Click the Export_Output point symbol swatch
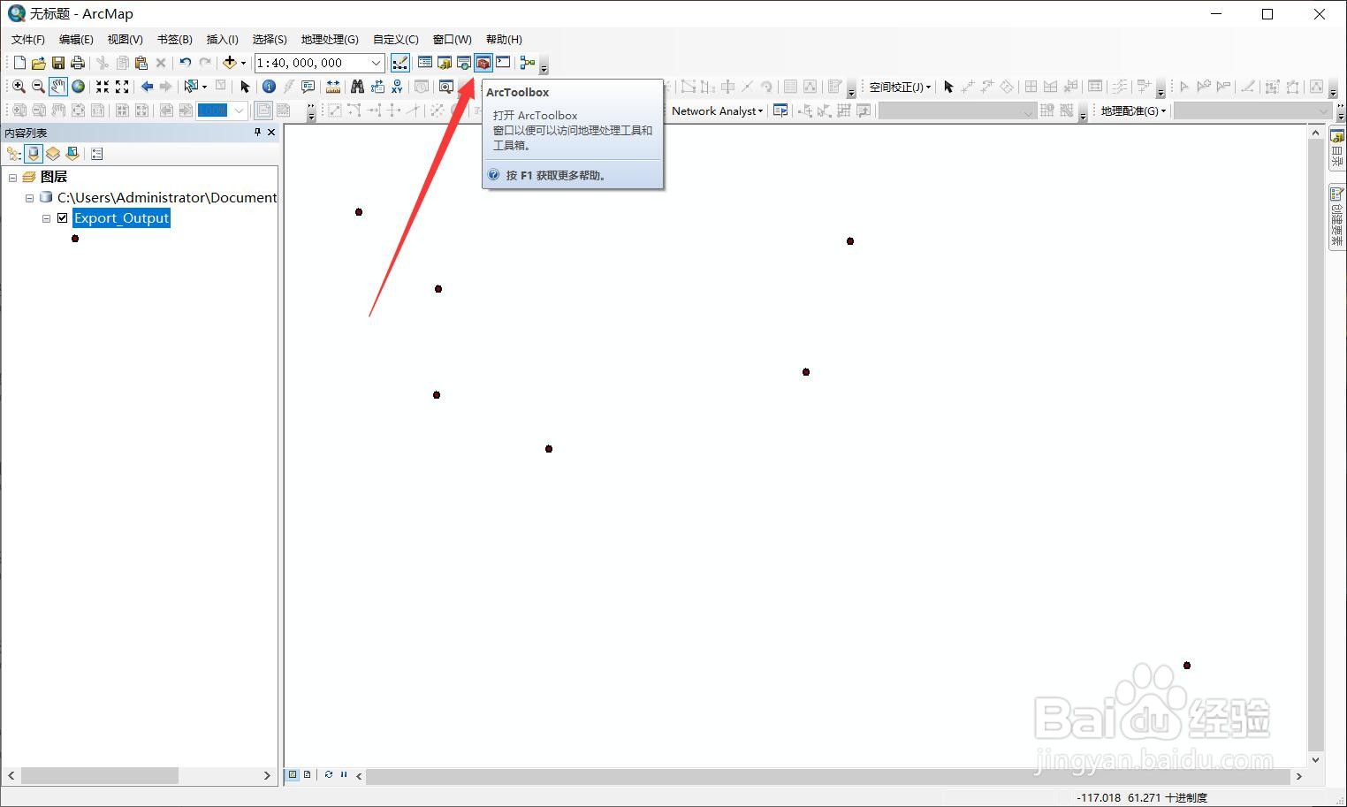Image resolution: width=1347 pixels, height=807 pixels. pyautogui.click(x=75, y=239)
